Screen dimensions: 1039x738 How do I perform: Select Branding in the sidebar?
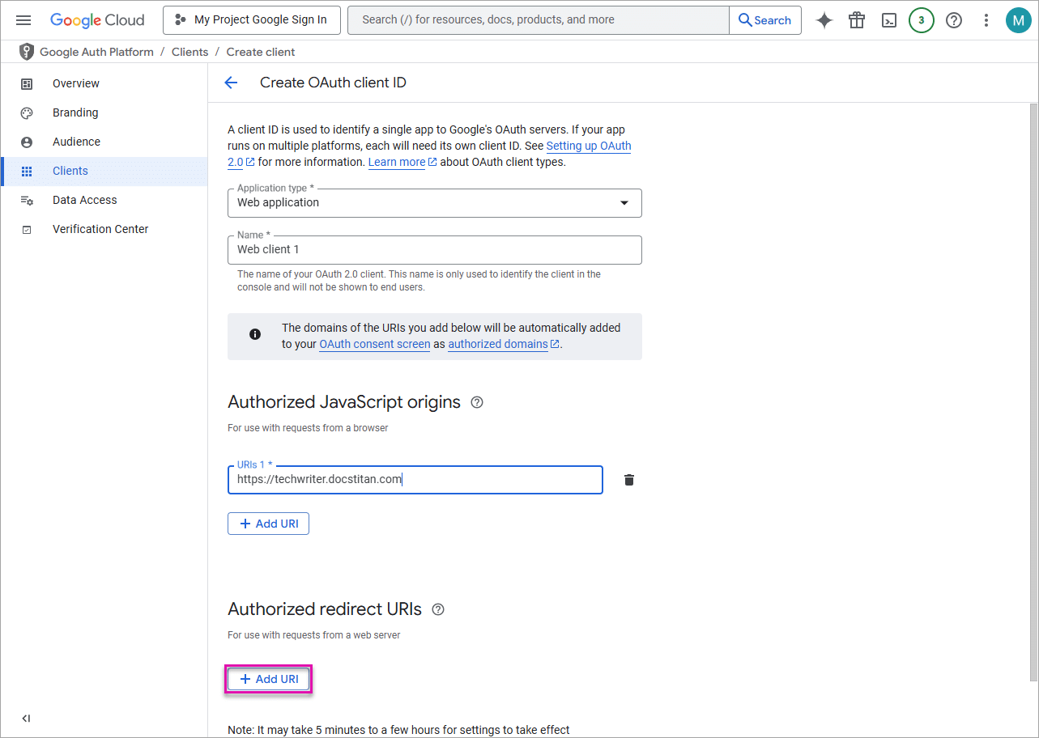tap(75, 112)
